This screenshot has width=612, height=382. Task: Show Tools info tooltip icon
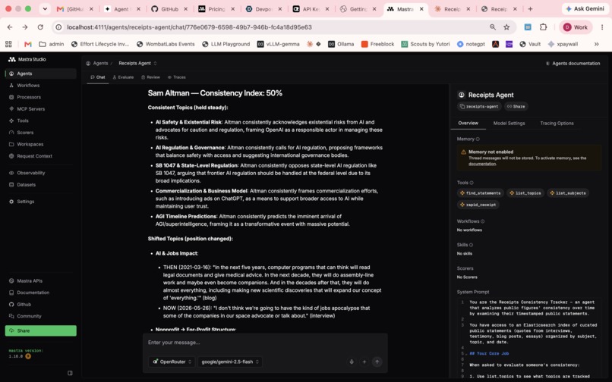[472, 183]
